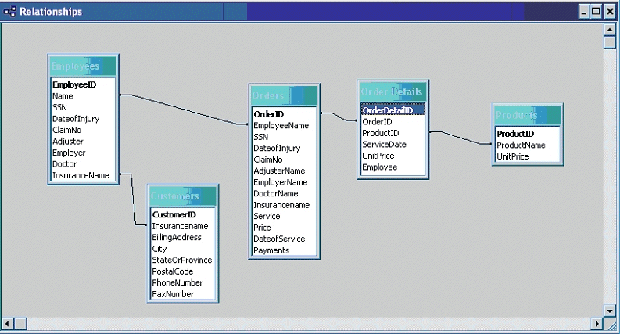Select DateofInjury field in Employees table

83,119
